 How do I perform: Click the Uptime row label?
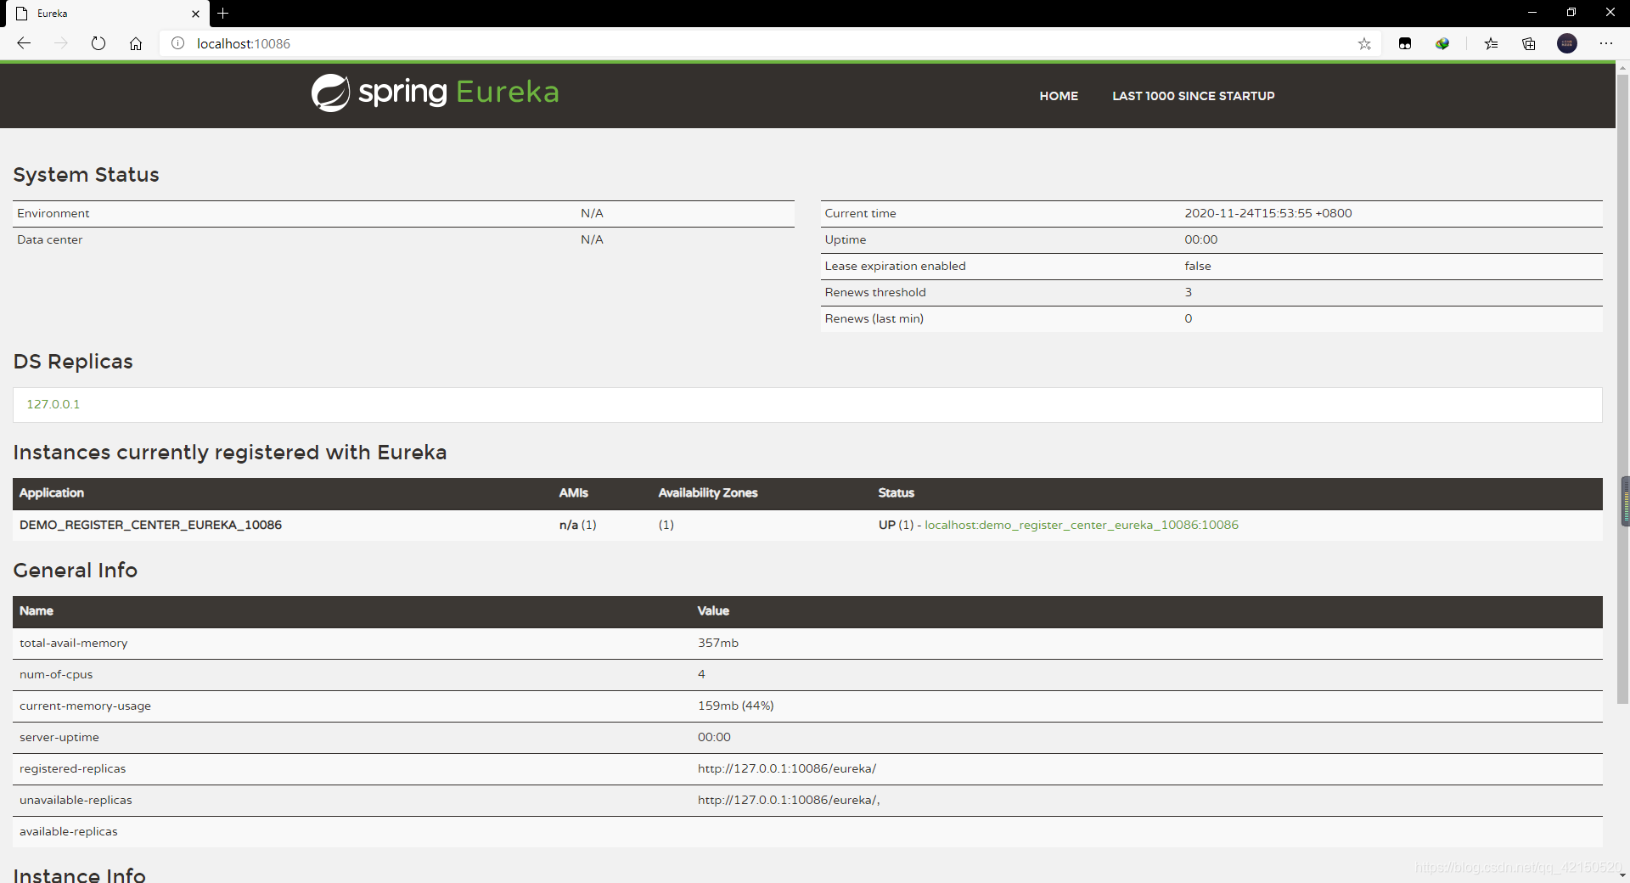point(846,239)
